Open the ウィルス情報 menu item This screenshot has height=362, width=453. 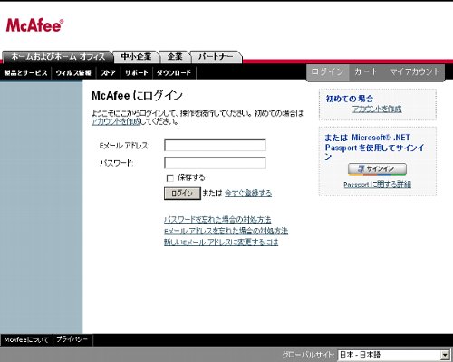(73, 72)
